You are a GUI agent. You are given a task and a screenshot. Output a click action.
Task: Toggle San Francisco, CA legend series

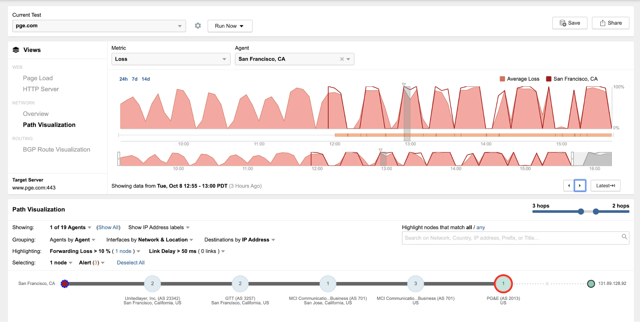[572, 79]
